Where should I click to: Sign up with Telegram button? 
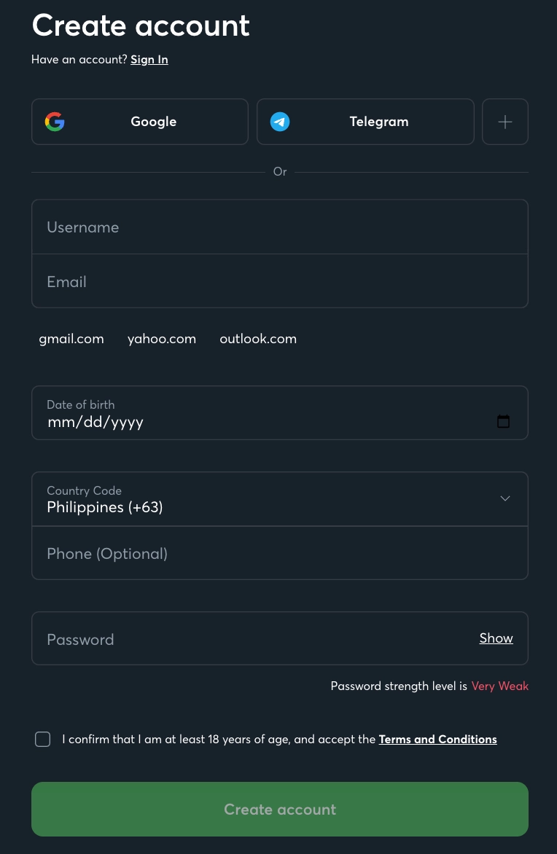coord(365,122)
